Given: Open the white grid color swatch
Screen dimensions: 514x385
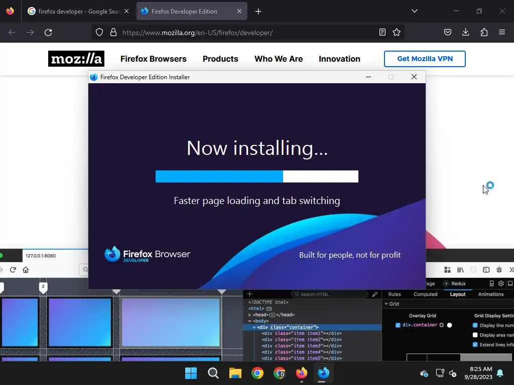Looking at the screenshot, I should 449,325.
